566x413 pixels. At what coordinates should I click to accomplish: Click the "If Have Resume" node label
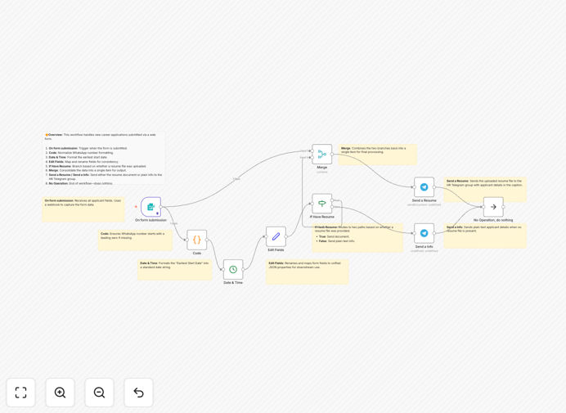coord(322,217)
